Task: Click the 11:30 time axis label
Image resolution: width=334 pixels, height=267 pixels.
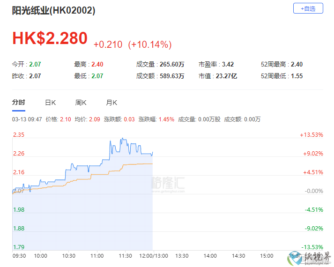Action: (125, 256)
